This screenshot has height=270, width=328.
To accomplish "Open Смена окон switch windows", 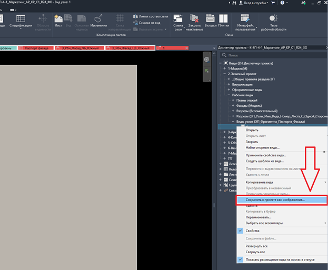I will pyautogui.click(x=178, y=23).
